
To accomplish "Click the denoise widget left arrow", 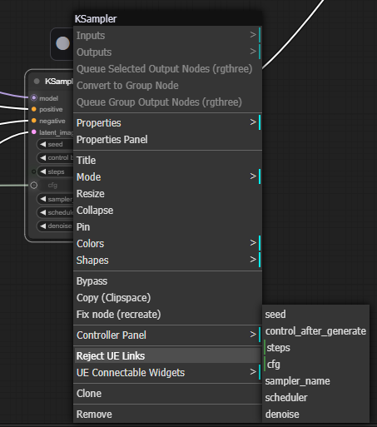I will pyautogui.click(x=42, y=226).
